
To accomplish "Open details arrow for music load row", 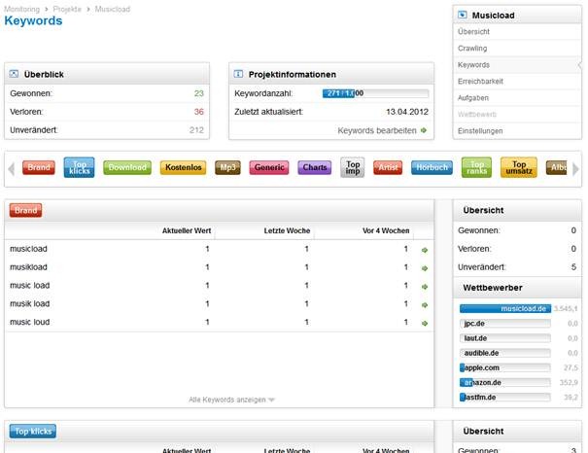I will coord(425,287).
